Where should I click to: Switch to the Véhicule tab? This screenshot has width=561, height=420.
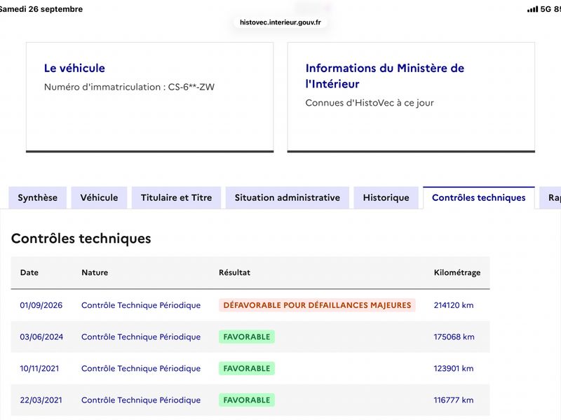coord(99,197)
